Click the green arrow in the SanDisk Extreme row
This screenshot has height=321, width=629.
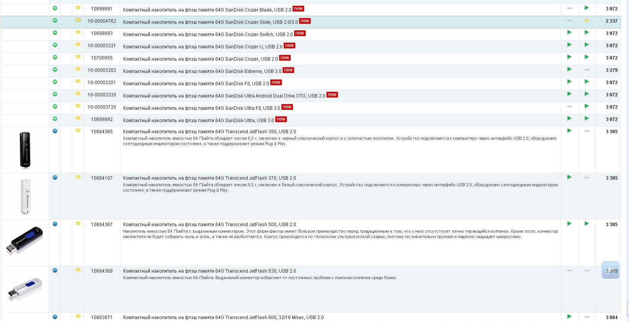[x=569, y=69]
